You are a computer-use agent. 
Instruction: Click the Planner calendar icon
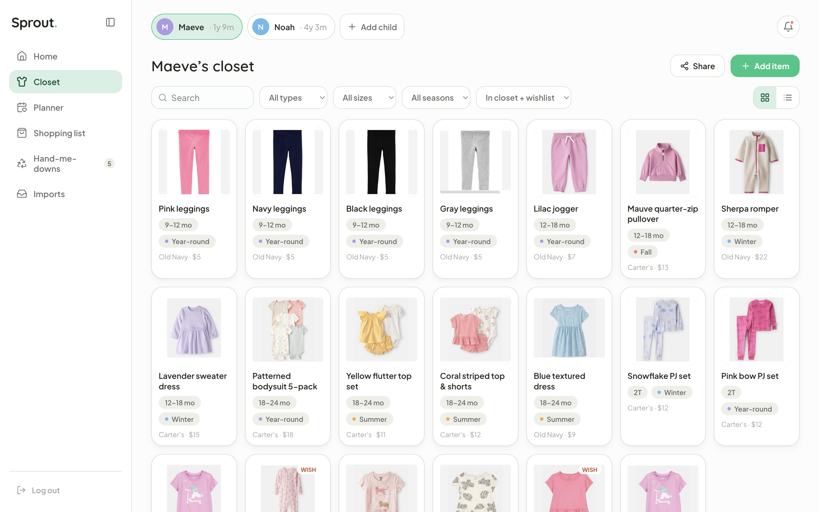(22, 107)
